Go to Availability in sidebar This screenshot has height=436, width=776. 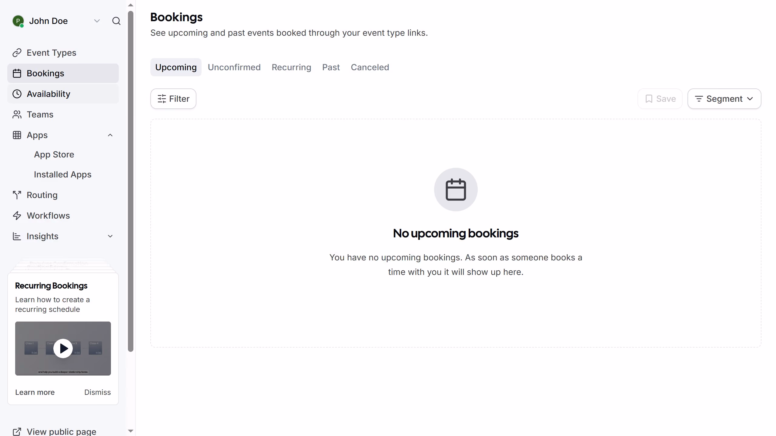(63, 94)
